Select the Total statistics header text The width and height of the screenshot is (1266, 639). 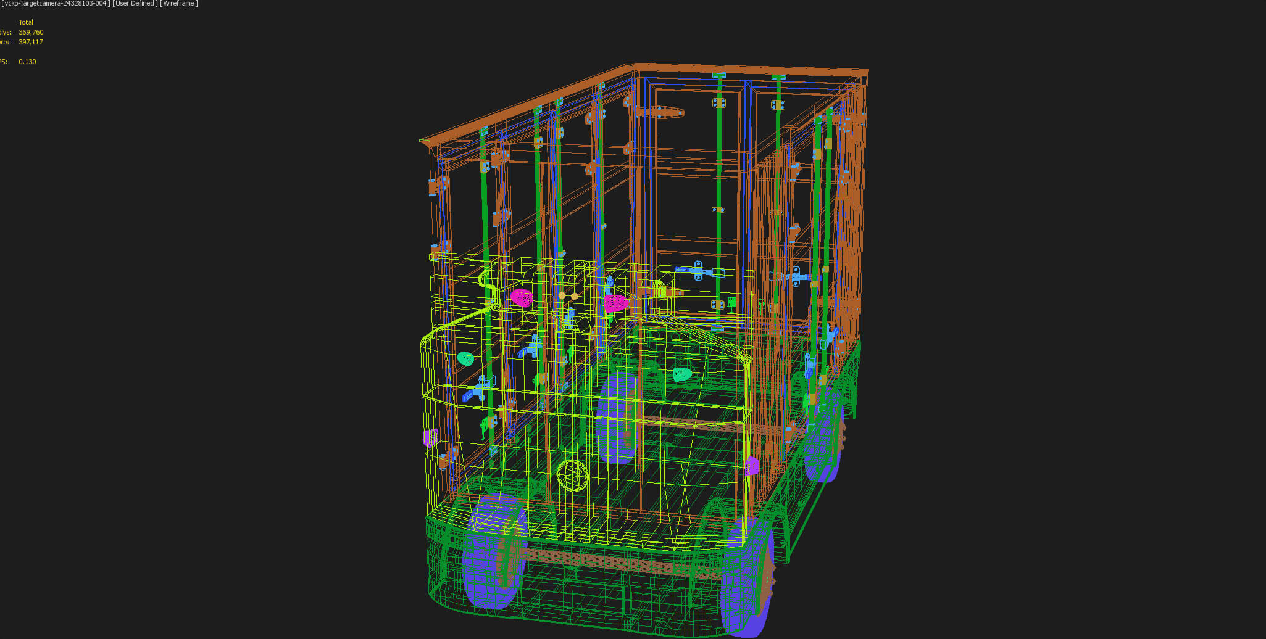click(x=26, y=22)
